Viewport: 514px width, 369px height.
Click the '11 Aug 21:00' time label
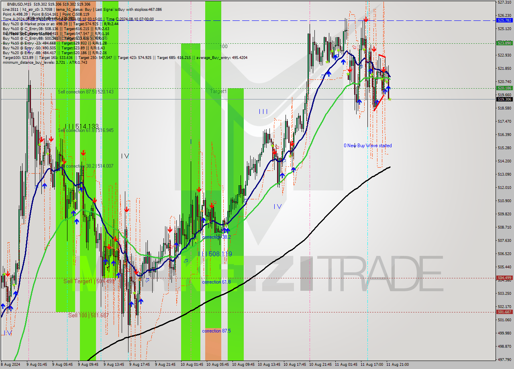coord(397,365)
